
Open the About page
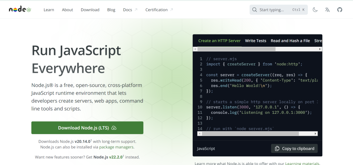[67, 10]
